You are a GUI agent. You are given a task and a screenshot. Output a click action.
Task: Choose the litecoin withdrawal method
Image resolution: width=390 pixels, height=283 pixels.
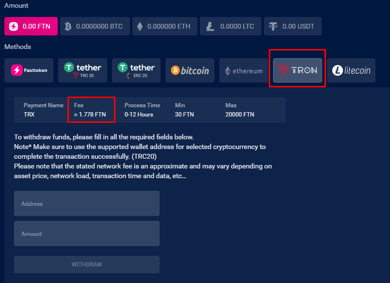click(351, 70)
